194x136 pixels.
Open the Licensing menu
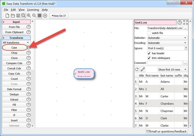tap(33, 10)
